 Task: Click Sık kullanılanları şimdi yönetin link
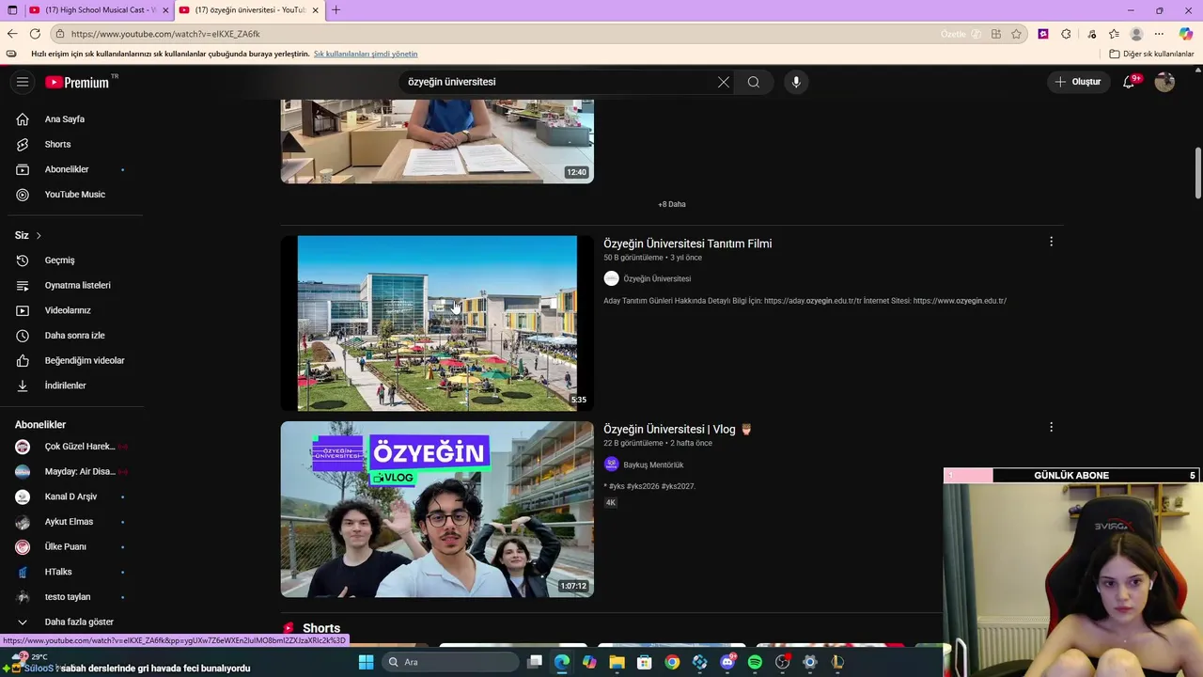[x=366, y=54]
